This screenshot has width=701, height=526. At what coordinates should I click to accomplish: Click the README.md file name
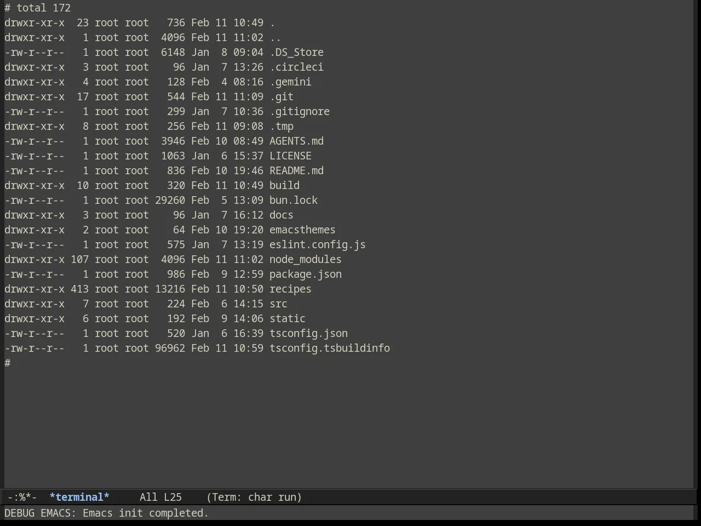coord(296,170)
